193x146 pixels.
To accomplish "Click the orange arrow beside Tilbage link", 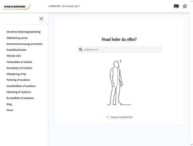I will click(107, 117).
